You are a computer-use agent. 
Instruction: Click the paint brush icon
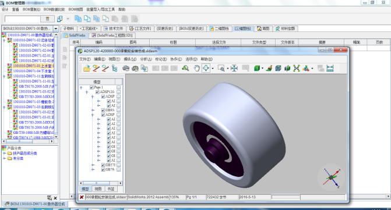[269, 68]
